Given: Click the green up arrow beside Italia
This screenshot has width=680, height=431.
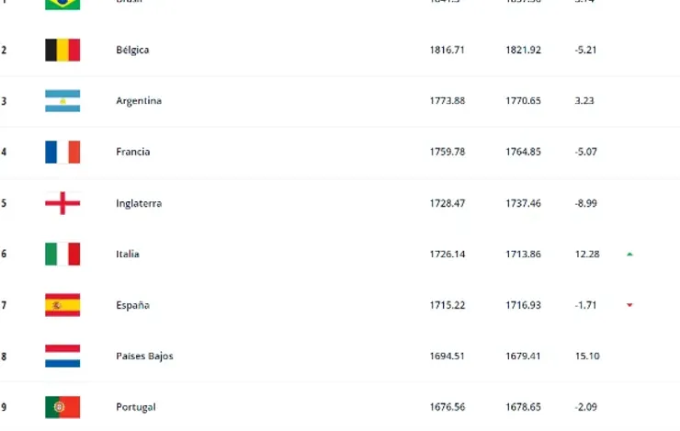Looking at the screenshot, I should coord(629,254).
